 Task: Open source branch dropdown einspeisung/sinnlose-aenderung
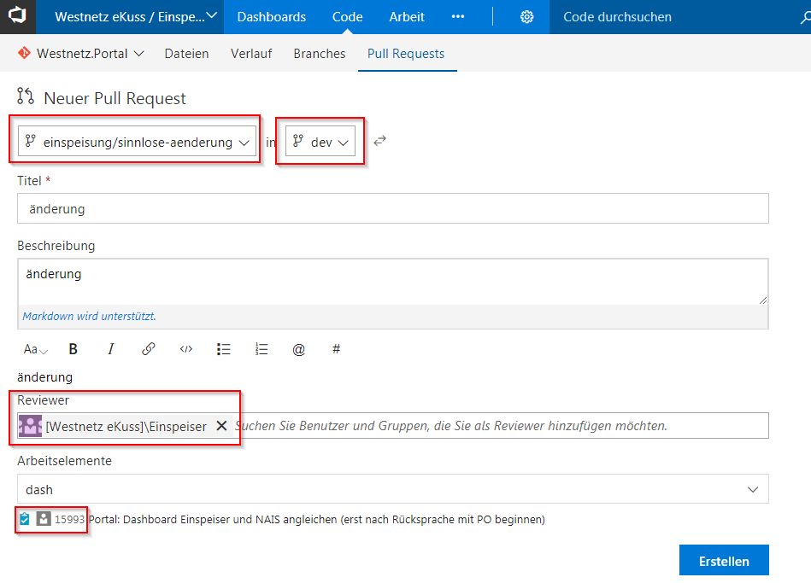coord(137,142)
